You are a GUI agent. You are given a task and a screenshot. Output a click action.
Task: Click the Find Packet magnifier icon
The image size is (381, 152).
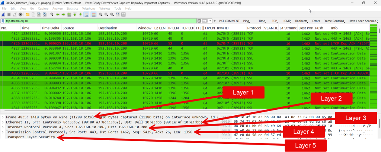point(51,14)
